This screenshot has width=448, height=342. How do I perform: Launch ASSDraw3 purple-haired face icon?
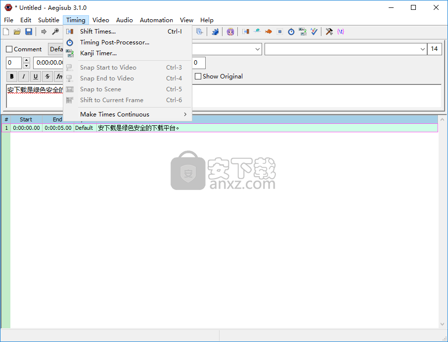click(x=230, y=32)
